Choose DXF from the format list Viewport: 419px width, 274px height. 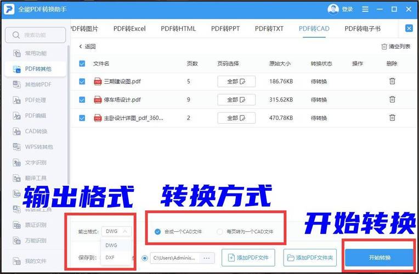point(111,257)
